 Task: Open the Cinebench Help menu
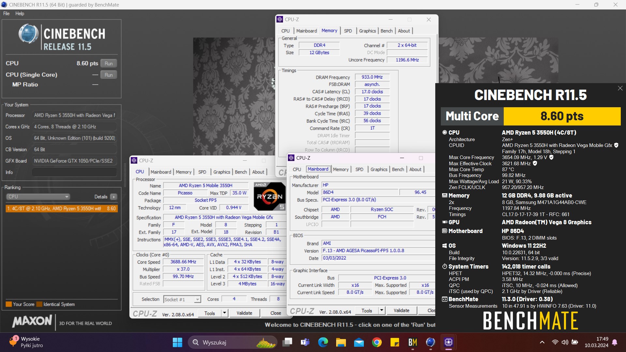(20, 13)
